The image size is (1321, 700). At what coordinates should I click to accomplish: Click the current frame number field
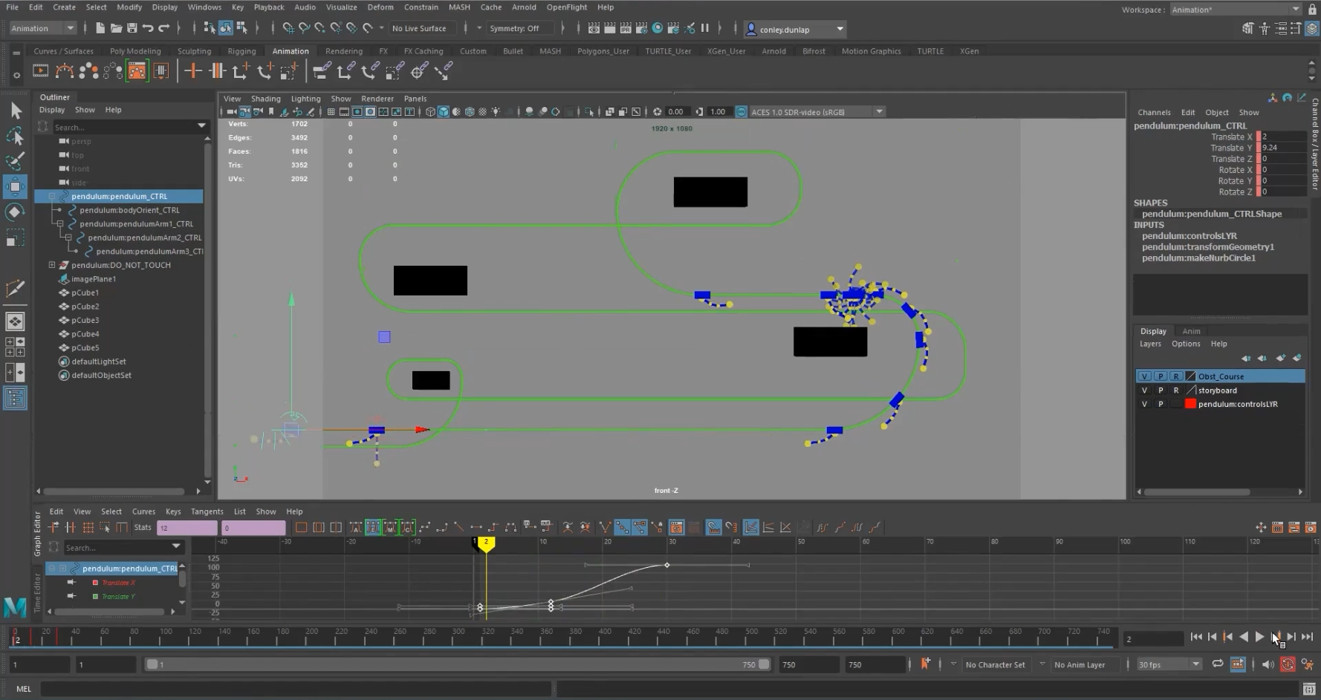1153,638
